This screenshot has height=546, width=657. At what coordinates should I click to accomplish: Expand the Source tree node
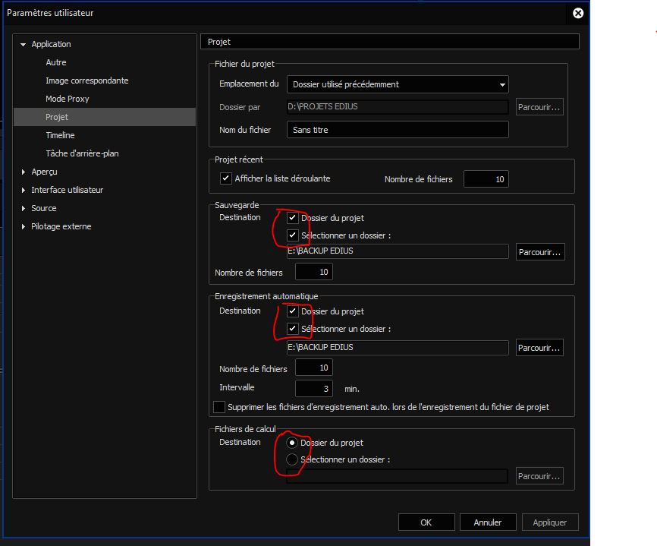pos(24,208)
